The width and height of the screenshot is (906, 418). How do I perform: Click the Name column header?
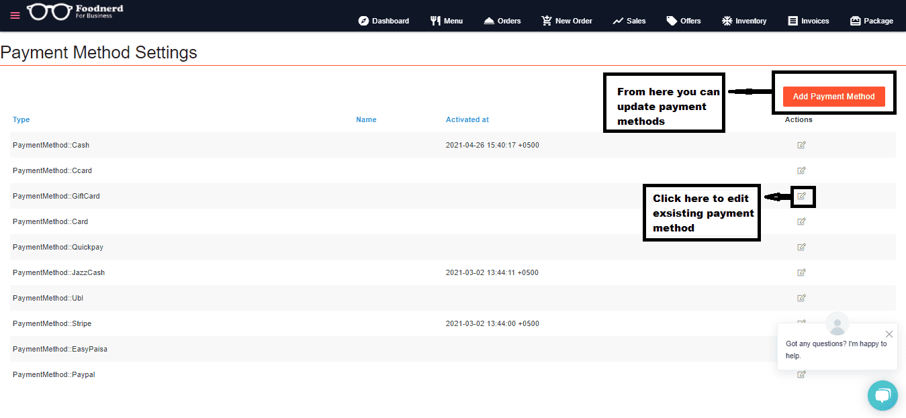pos(366,119)
